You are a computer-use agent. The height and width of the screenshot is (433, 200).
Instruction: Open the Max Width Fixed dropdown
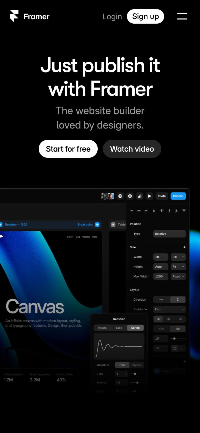click(x=178, y=276)
